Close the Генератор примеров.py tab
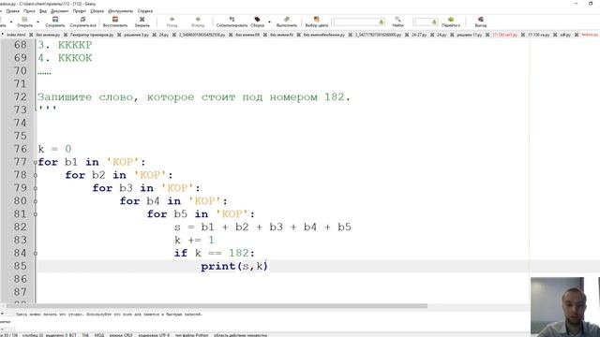 (119, 35)
